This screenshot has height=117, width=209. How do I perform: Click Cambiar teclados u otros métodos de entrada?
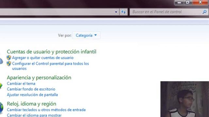(46, 110)
